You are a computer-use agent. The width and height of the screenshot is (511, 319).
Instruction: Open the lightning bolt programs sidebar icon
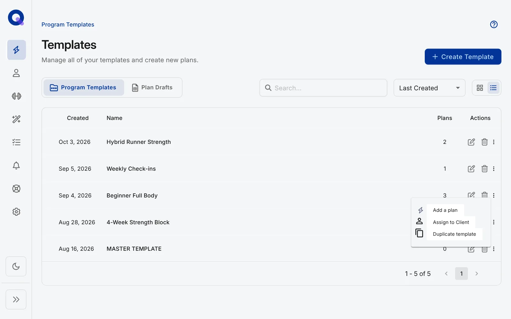[16, 50]
